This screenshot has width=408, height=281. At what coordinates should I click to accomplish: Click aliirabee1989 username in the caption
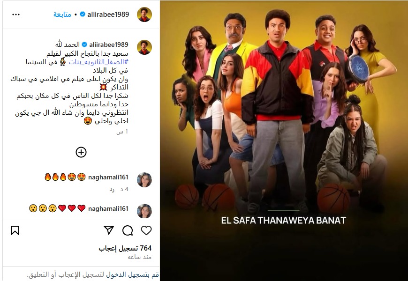pyautogui.click(x=109, y=44)
